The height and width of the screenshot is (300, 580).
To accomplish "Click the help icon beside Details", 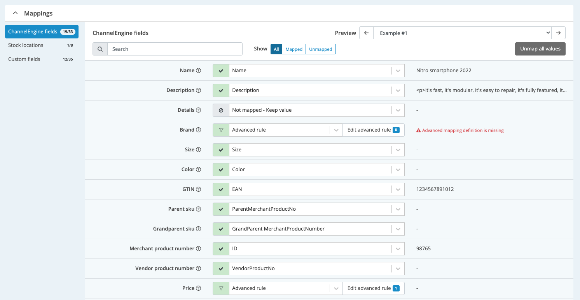I will [199, 110].
